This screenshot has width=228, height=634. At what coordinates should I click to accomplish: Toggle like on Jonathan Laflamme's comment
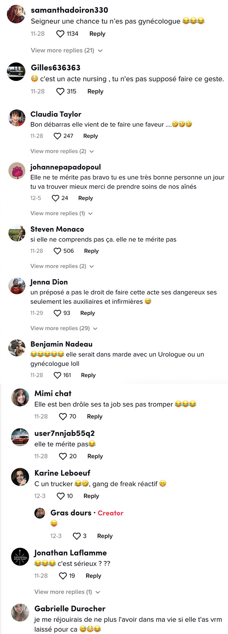point(63,576)
